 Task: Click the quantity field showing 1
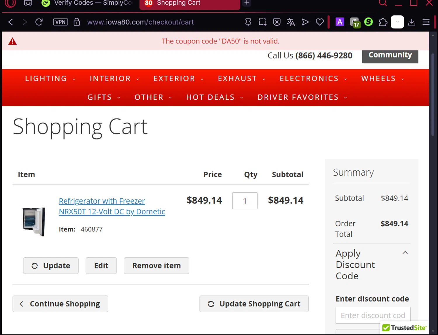245,201
